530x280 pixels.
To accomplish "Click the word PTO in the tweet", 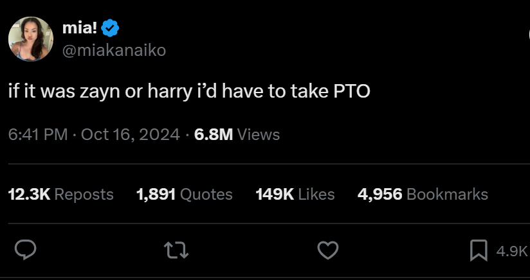I will point(352,91).
